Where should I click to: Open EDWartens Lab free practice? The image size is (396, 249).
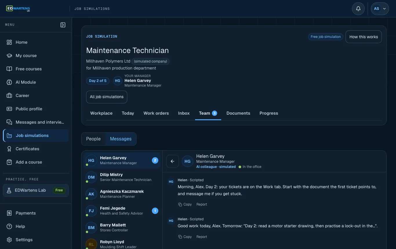pyautogui.click(x=36, y=191)
